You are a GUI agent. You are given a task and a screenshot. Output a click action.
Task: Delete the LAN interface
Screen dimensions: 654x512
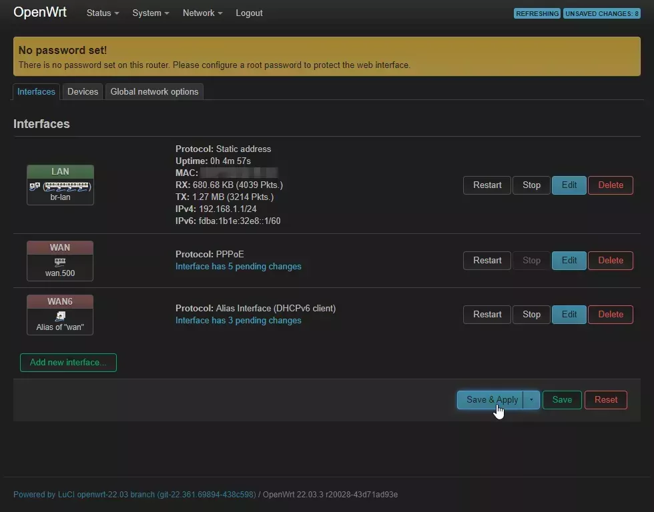pyautogui.click(x=611, y=185)
